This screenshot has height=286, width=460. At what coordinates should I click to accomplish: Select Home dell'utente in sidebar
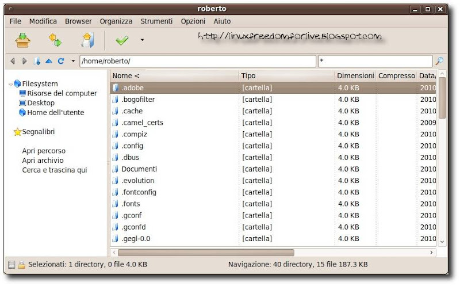[55, 112]
